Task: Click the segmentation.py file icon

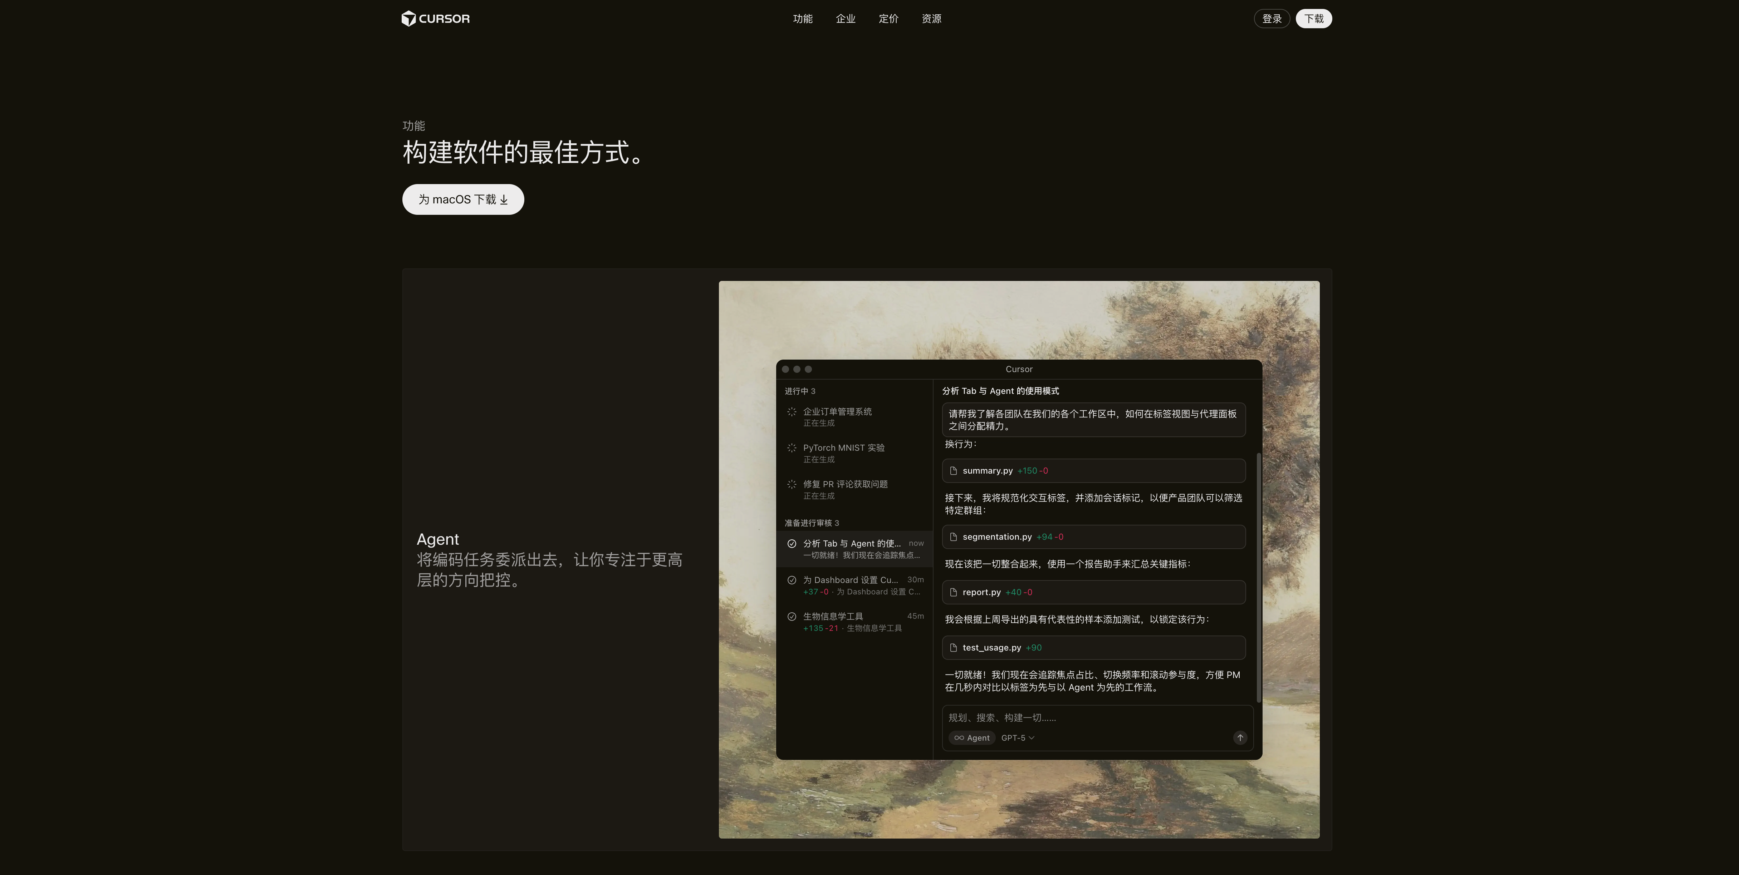Action: [x=953, y=537]
